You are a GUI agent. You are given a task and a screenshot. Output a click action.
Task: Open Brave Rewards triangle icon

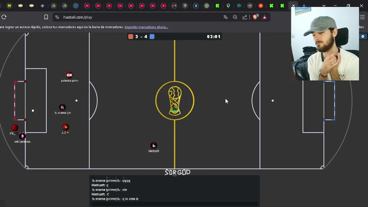[264, 17]
